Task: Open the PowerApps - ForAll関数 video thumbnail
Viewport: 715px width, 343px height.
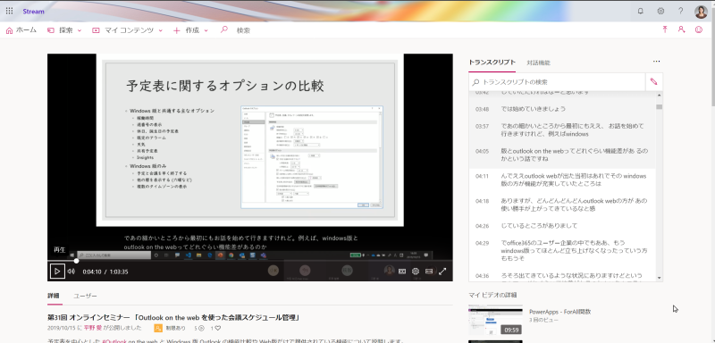Action: point(496,320)
